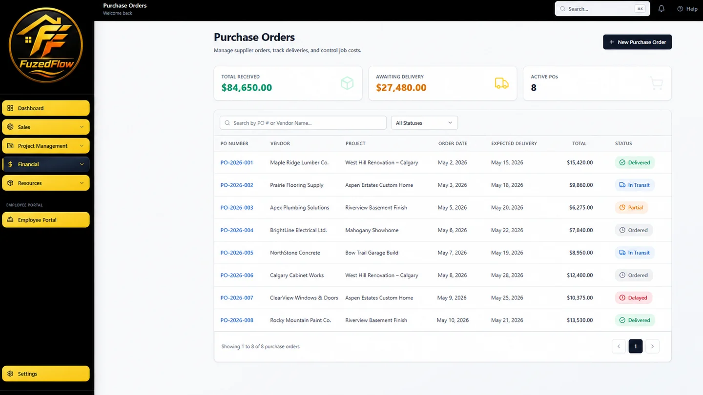Viewport: 703px width, 395px height.
Task: Click the Help question mark icon
Action: coord(680,9)
